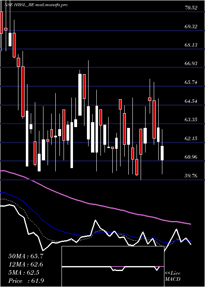Click the 5MA : 62.5 reading
205x287 pixels.
click(x=24, y=273)
